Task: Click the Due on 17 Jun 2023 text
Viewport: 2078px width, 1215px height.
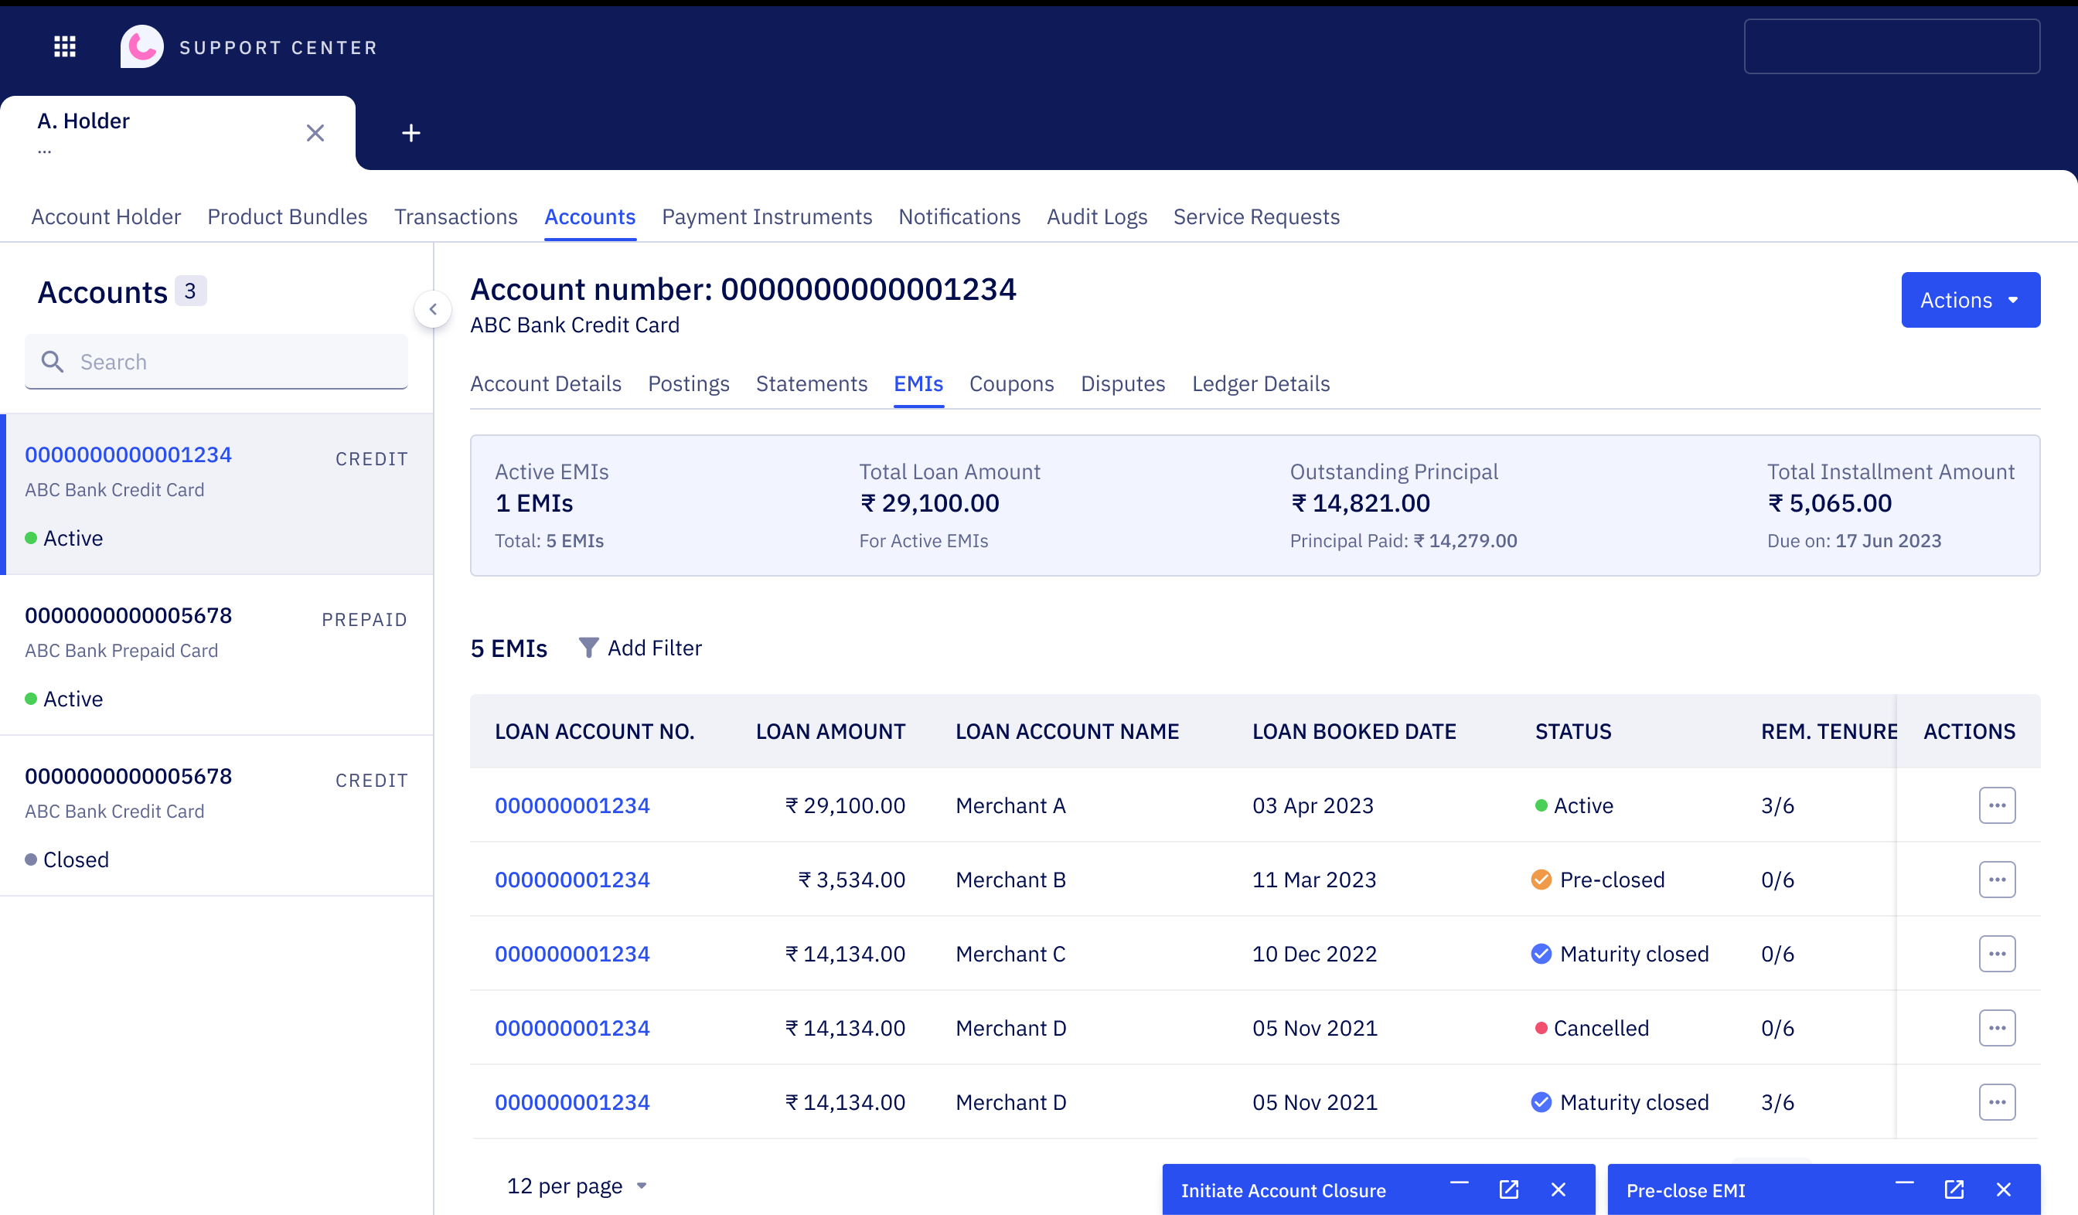Action: (x=1854, y=541)
